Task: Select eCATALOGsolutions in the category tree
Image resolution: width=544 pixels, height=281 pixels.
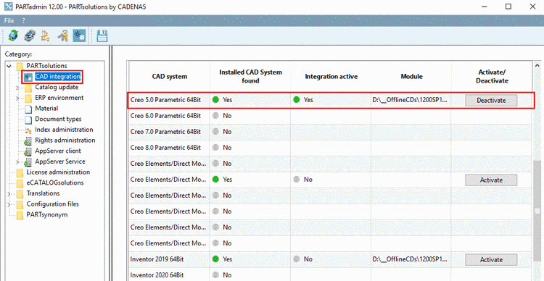Action: (x=55, y=183)
